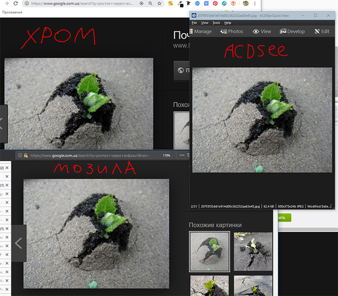Switch to Manage mode in ACDSee
338x296 pixels.
(201, 32)
